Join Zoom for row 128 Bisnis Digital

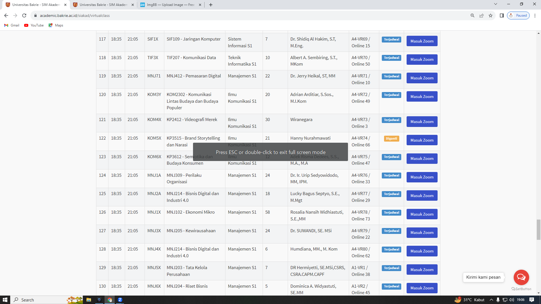[x=422, y=251]
